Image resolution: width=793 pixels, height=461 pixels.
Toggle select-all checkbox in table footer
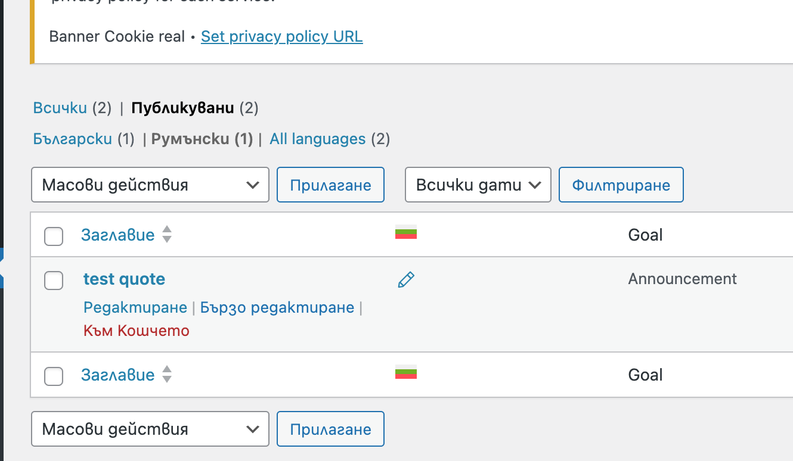pos(54,376)
